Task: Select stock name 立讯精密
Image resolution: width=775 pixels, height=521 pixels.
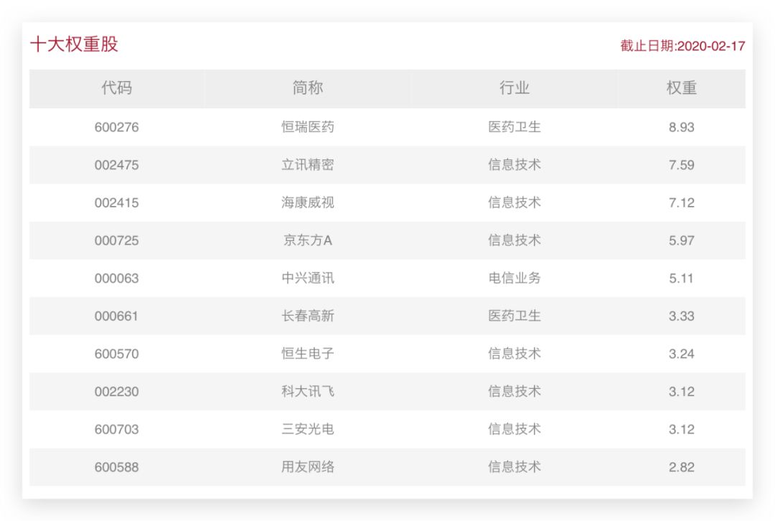Action: (x=307, y=164)
